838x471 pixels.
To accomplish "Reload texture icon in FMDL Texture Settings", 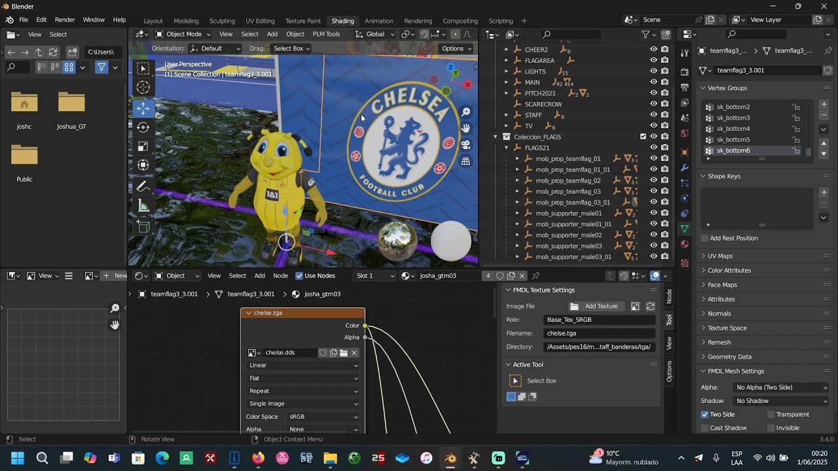I will click(650, 306).
